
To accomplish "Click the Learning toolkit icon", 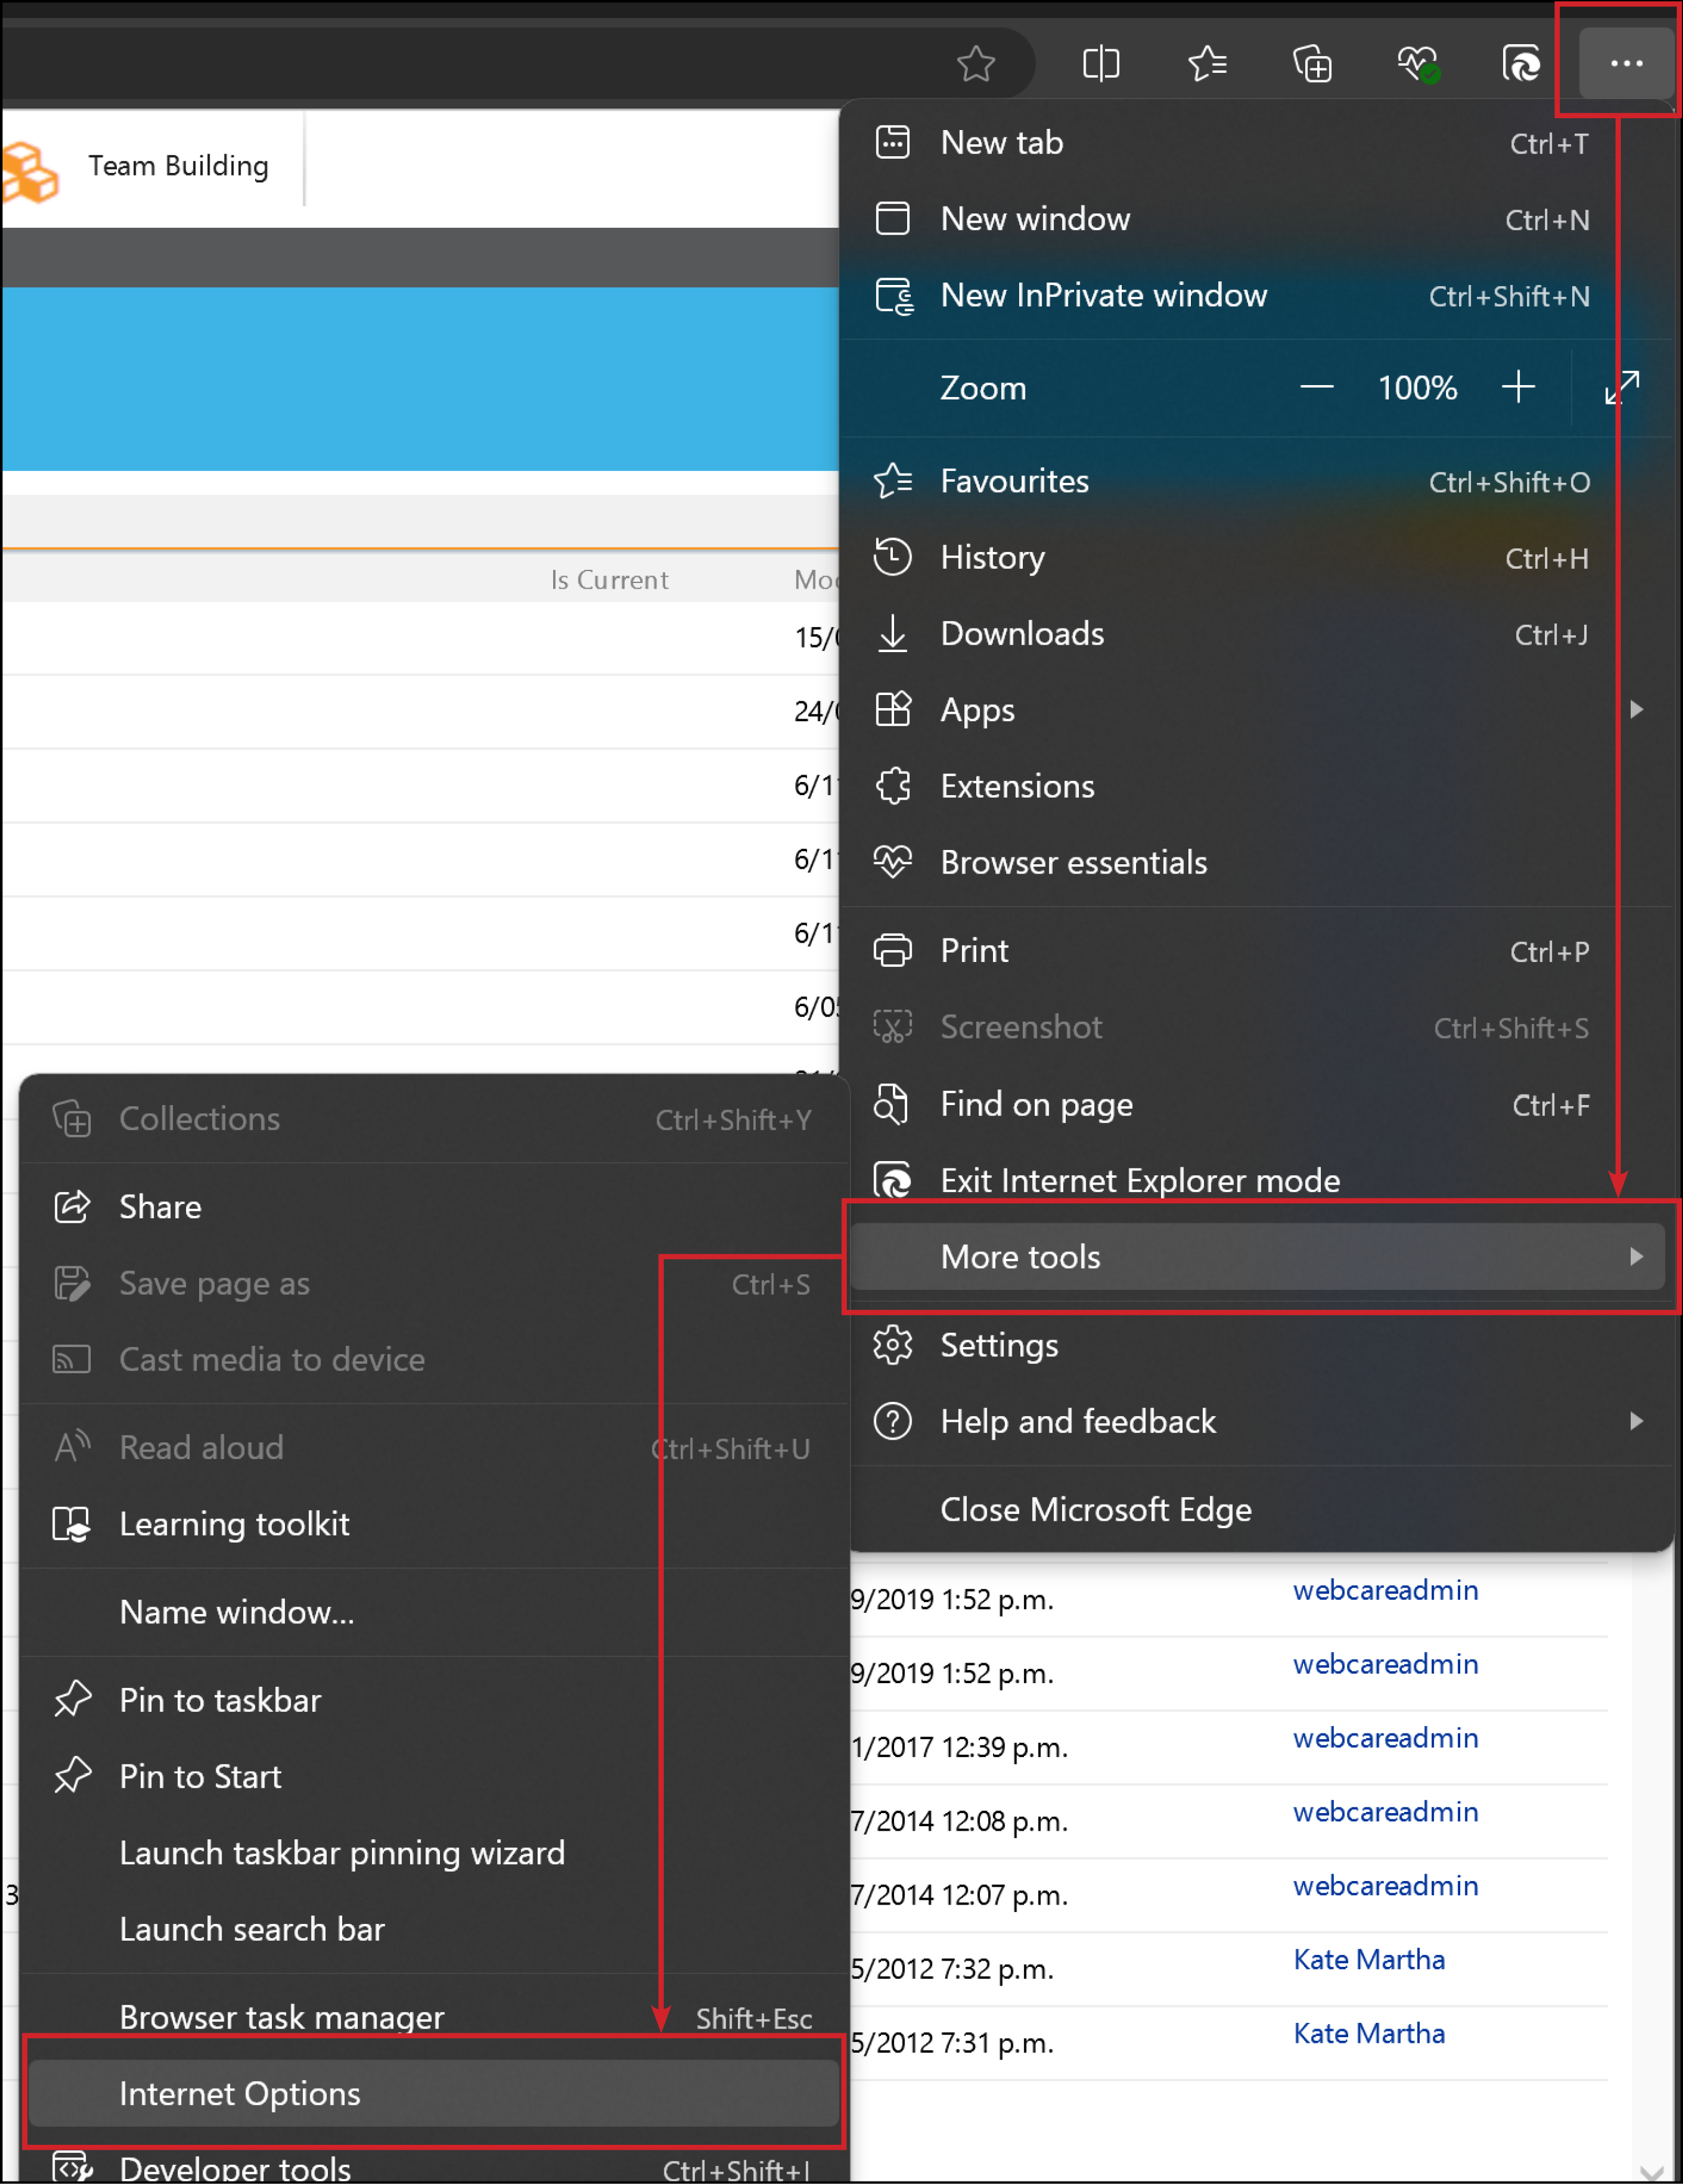I will coord(72,1525).
